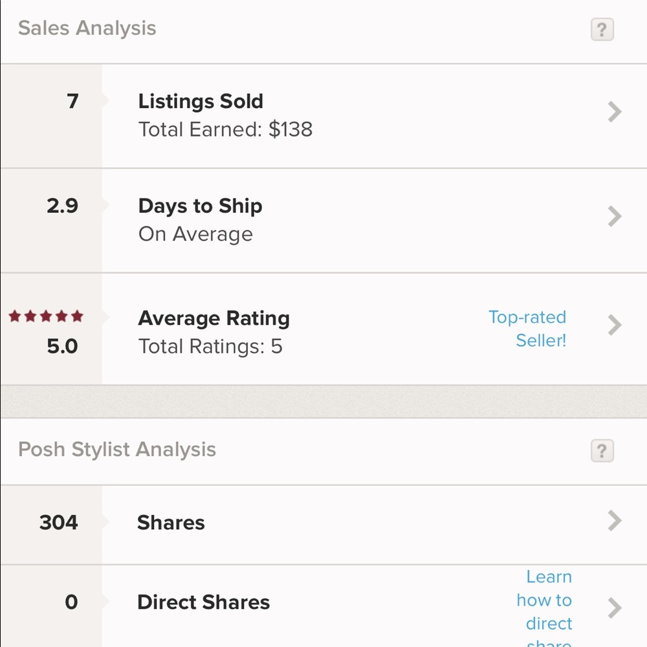Screen dimensions: 647x647
Task: Expand Days to Ship chevron arrow
Action: pos(615,217)
